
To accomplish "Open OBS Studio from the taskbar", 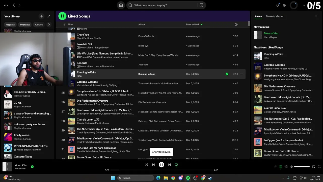I will (x=195, y=178).
